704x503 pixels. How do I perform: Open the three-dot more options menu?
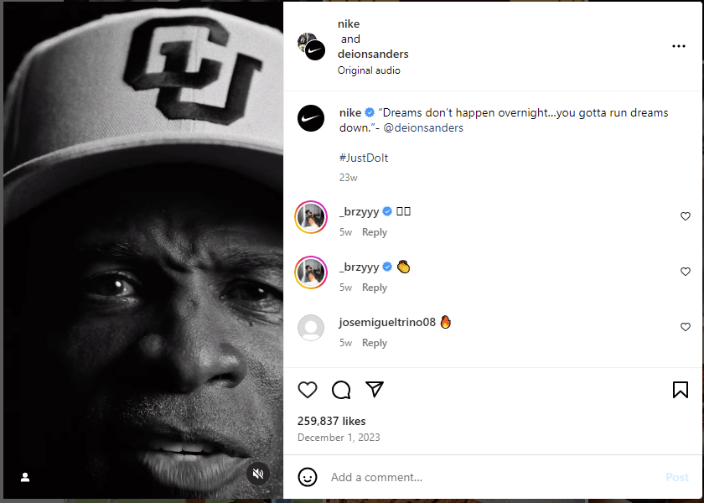(x=679, y=46)
